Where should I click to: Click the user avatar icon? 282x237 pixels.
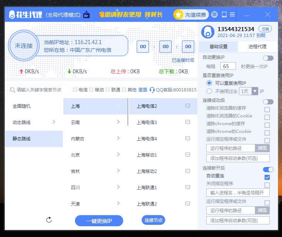[x=208, y=32]
